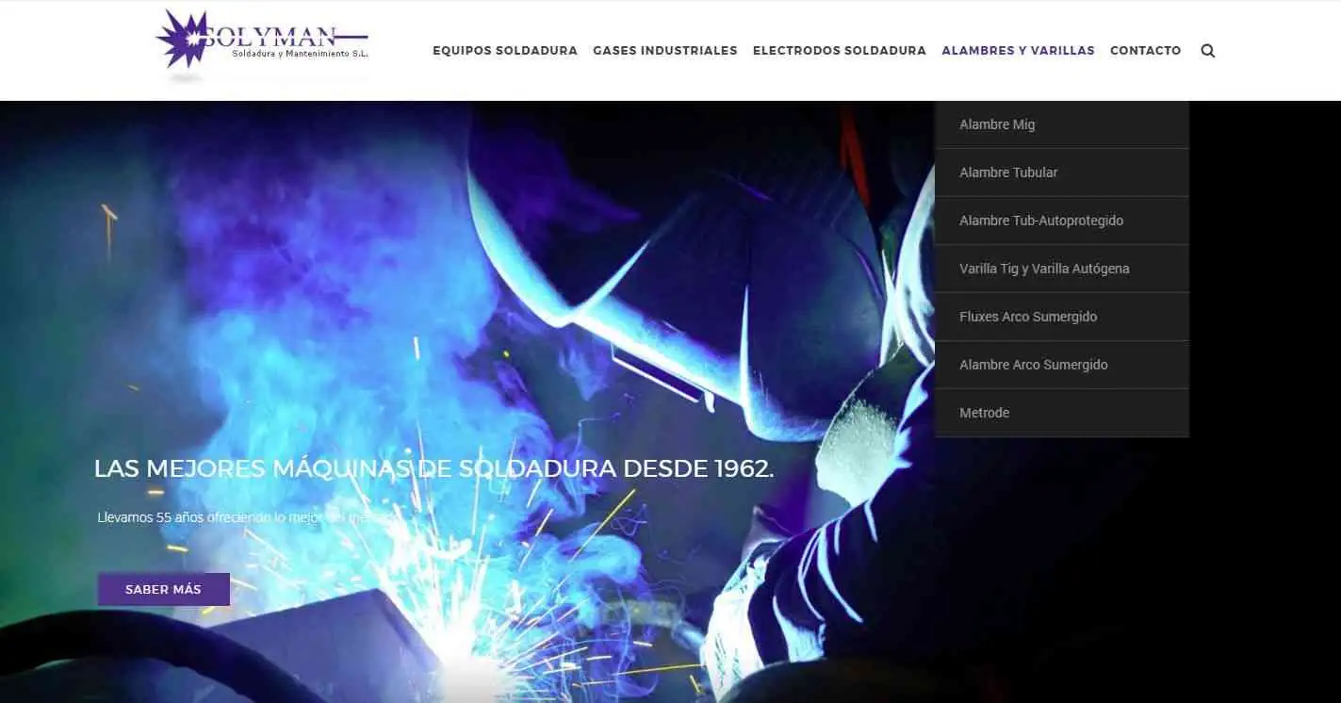This screenshot has width=1341, height=703.
Task: Choose Metrode from the dropdown list
Action: [984, 413]
